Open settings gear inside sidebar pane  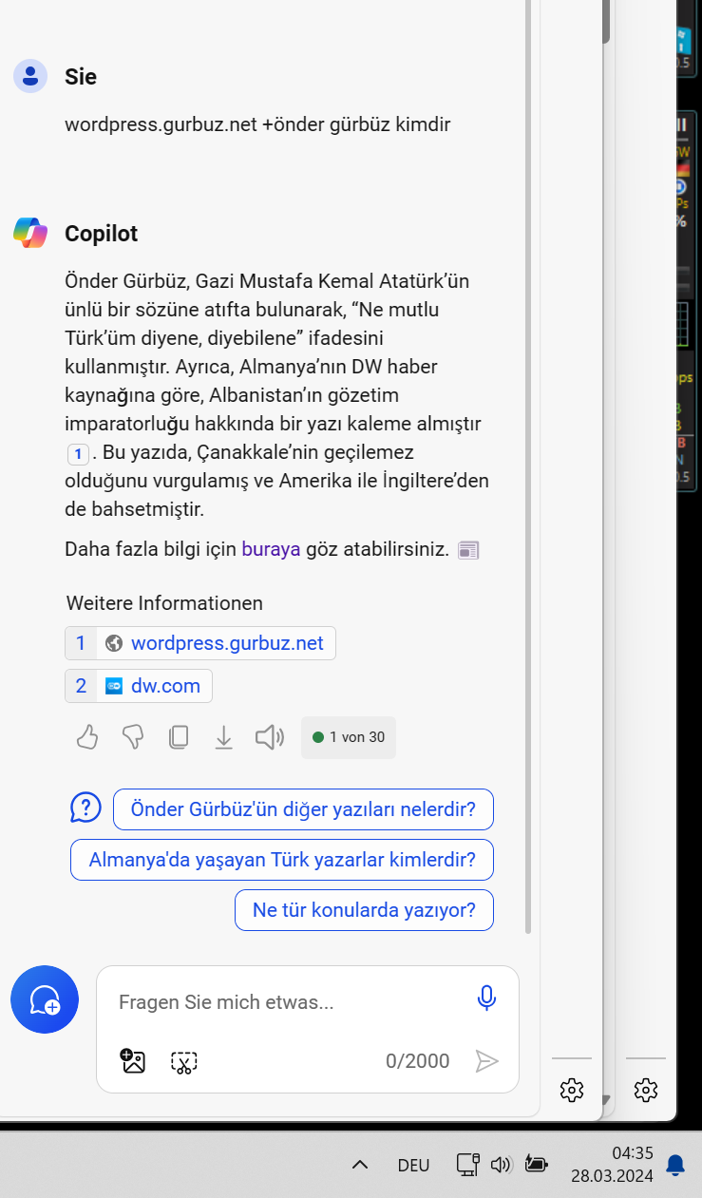click(572, 1090)
